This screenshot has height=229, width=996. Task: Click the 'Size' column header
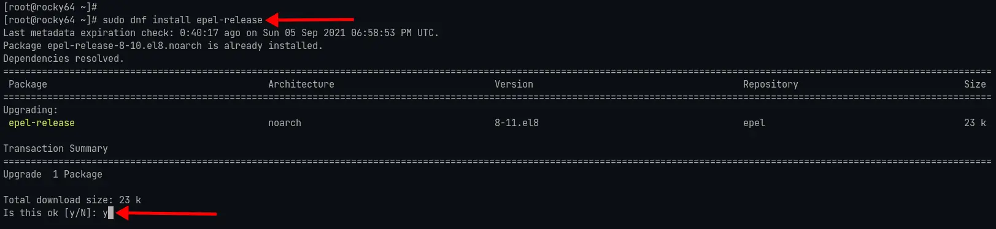[x=975, y=84]
